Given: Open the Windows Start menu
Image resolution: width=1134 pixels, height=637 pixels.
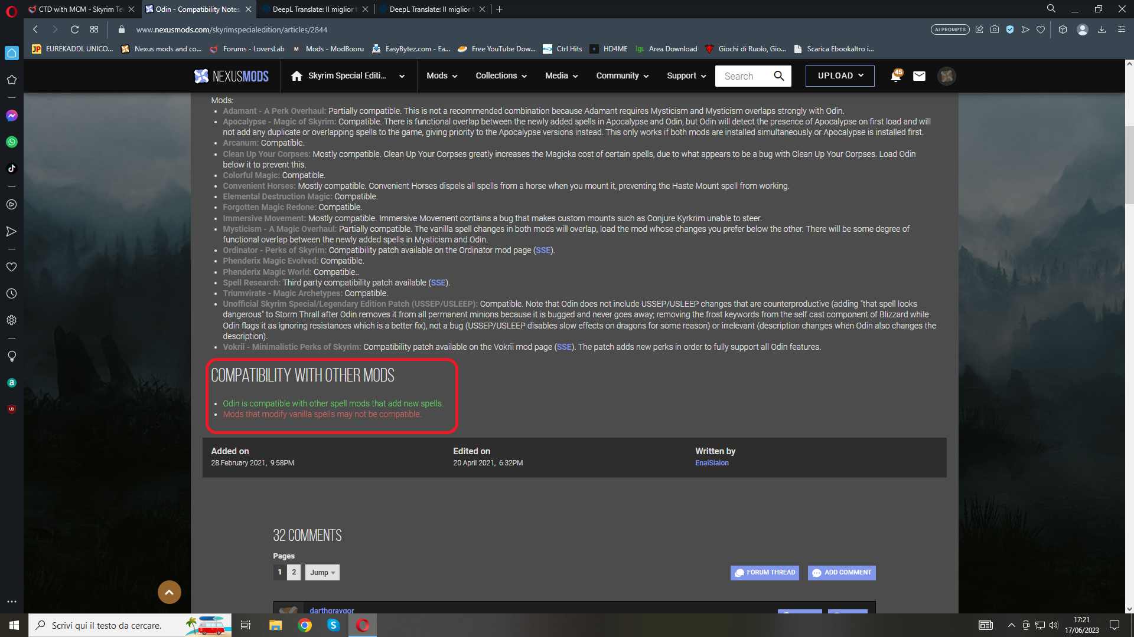Looking at the screenshot, I should pos(14,625).
